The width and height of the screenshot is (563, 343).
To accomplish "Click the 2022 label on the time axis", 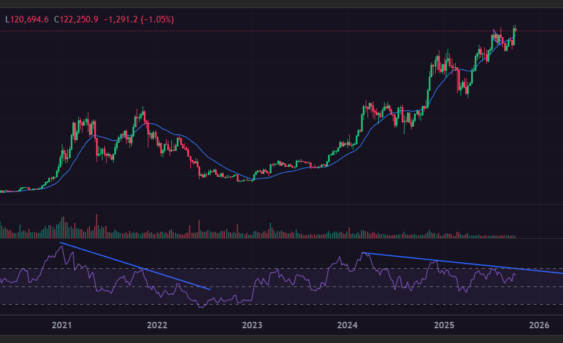I will point(157,325).
